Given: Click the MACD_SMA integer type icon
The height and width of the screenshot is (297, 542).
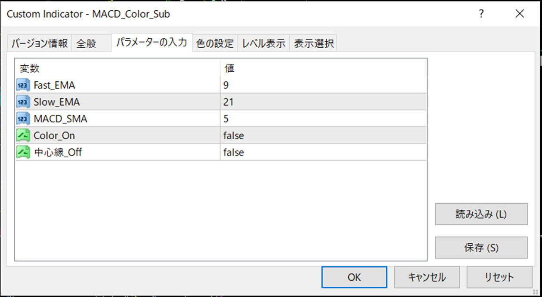Looking at the screenshot, I should coord(23,119).
